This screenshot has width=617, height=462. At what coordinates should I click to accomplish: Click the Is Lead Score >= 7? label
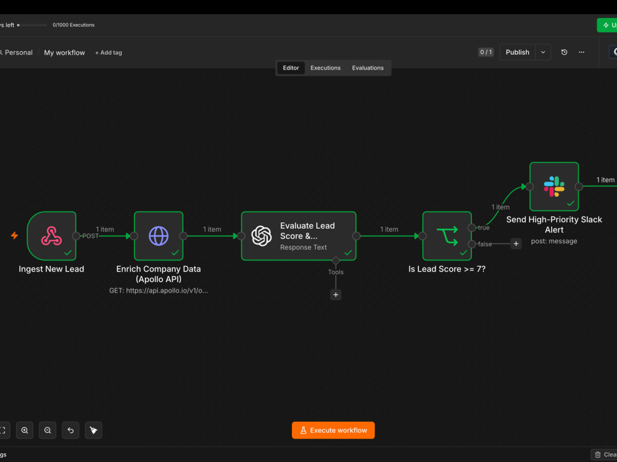coord(447,269)
